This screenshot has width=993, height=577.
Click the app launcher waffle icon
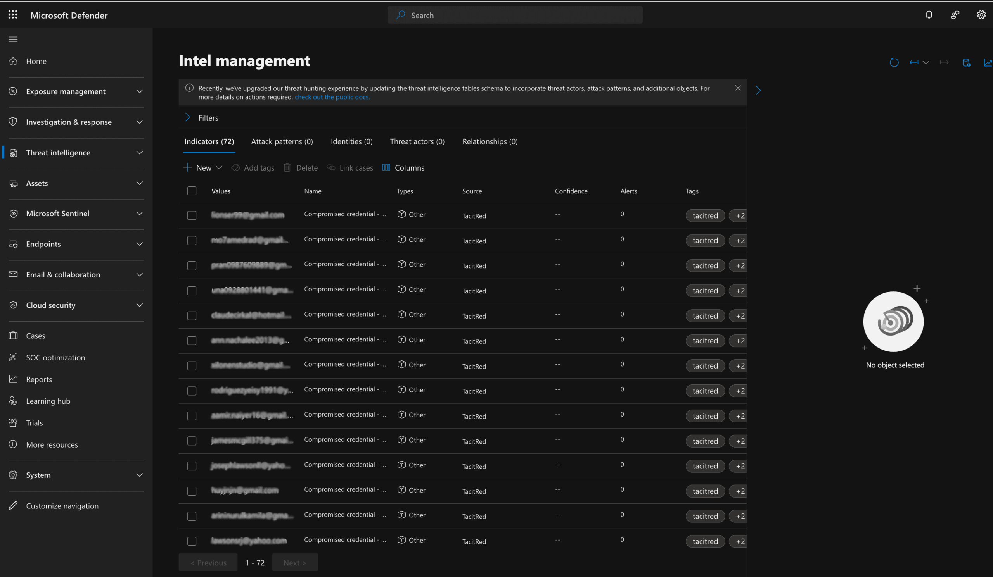13,15
